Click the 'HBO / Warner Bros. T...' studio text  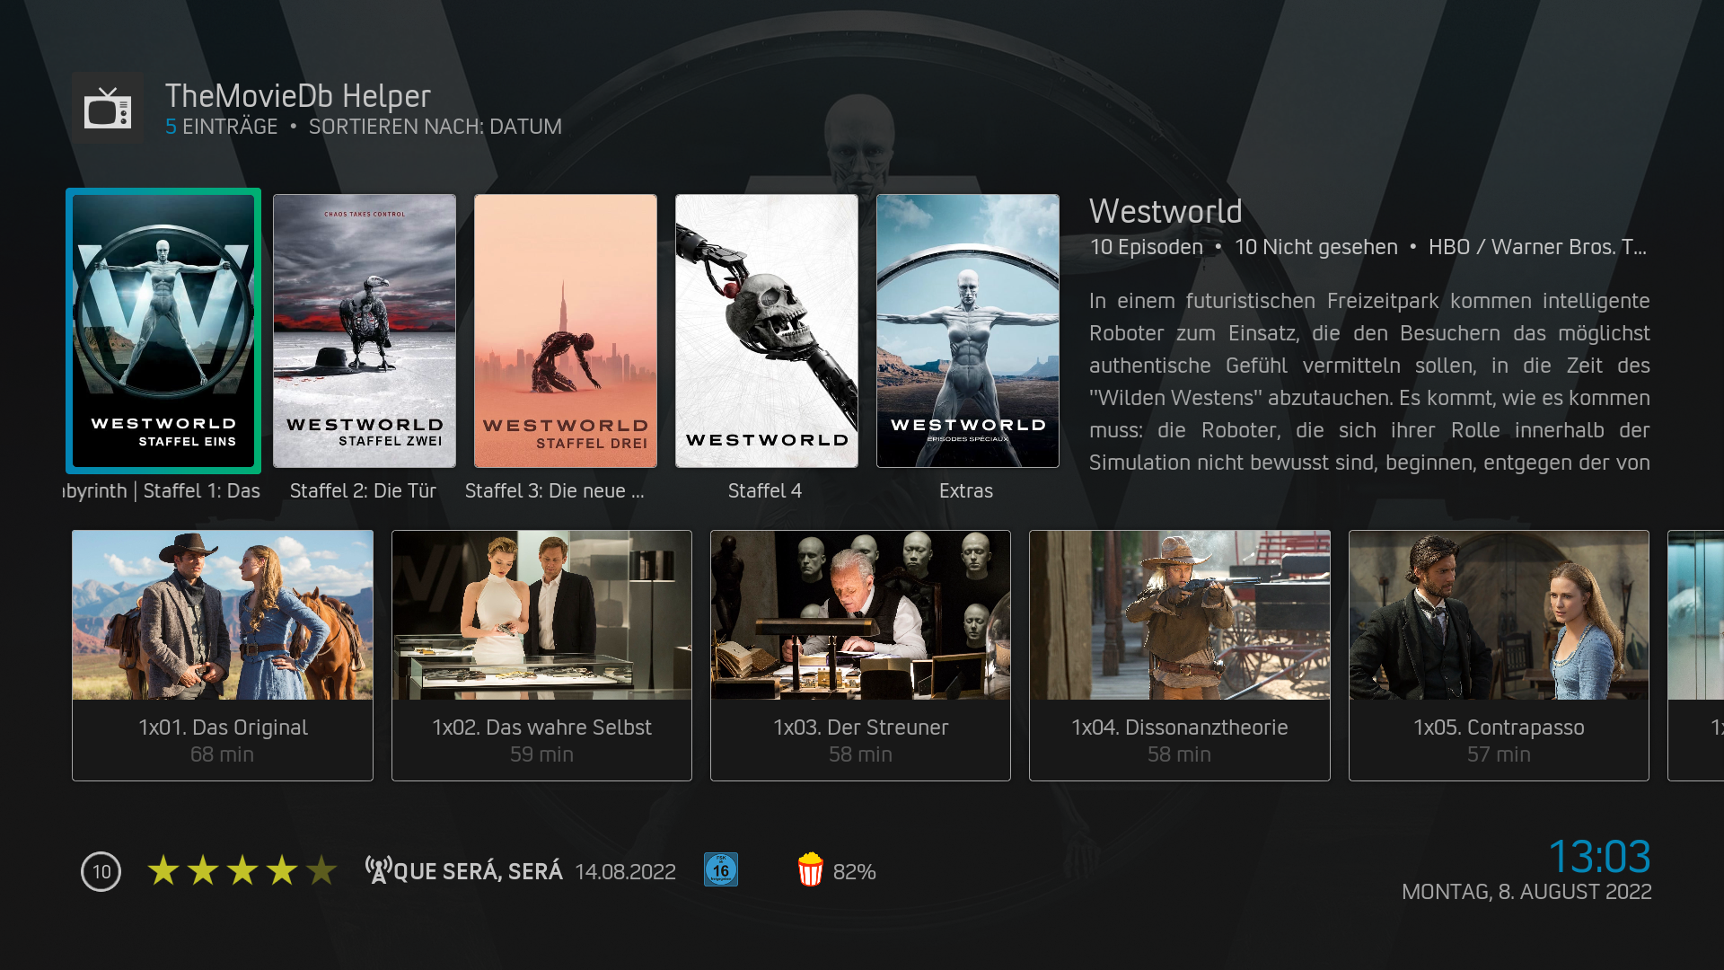tap(1537, 247)
